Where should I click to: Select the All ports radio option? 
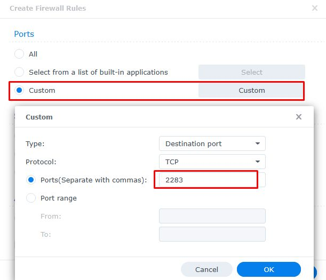tap(19, 54)
